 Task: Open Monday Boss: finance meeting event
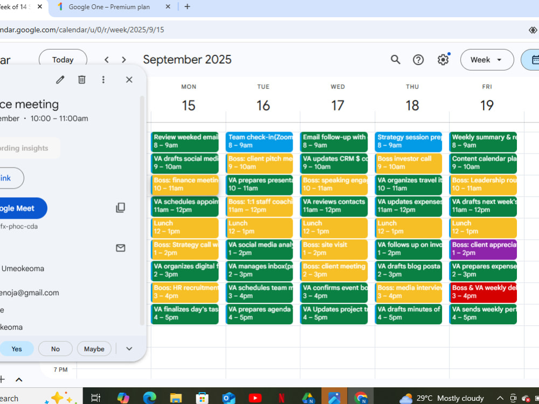pos(184,185)
